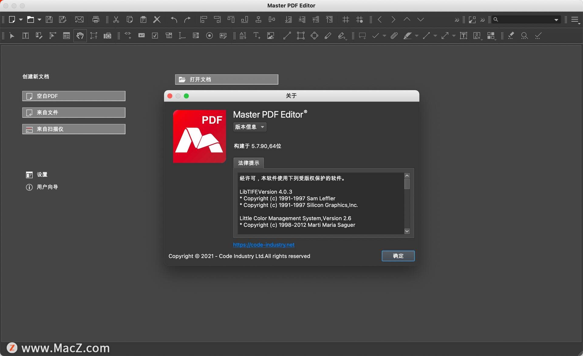Open Settings in the start page
583x356 pixels.
point(37,175)
